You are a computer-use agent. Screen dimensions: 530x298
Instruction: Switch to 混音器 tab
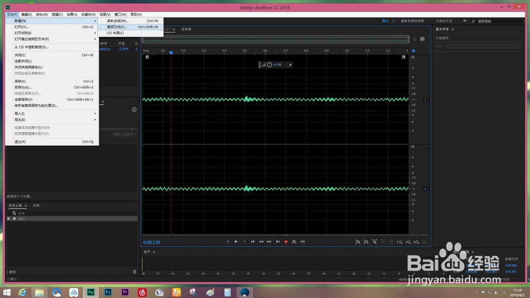pyautogui.click(x=186, y=29)
